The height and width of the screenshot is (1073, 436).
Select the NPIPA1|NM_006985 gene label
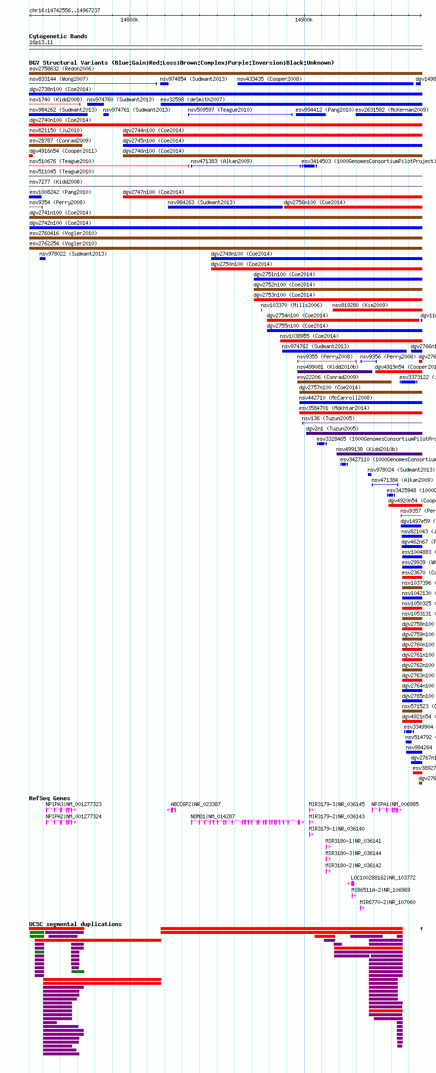pos(395,804)
